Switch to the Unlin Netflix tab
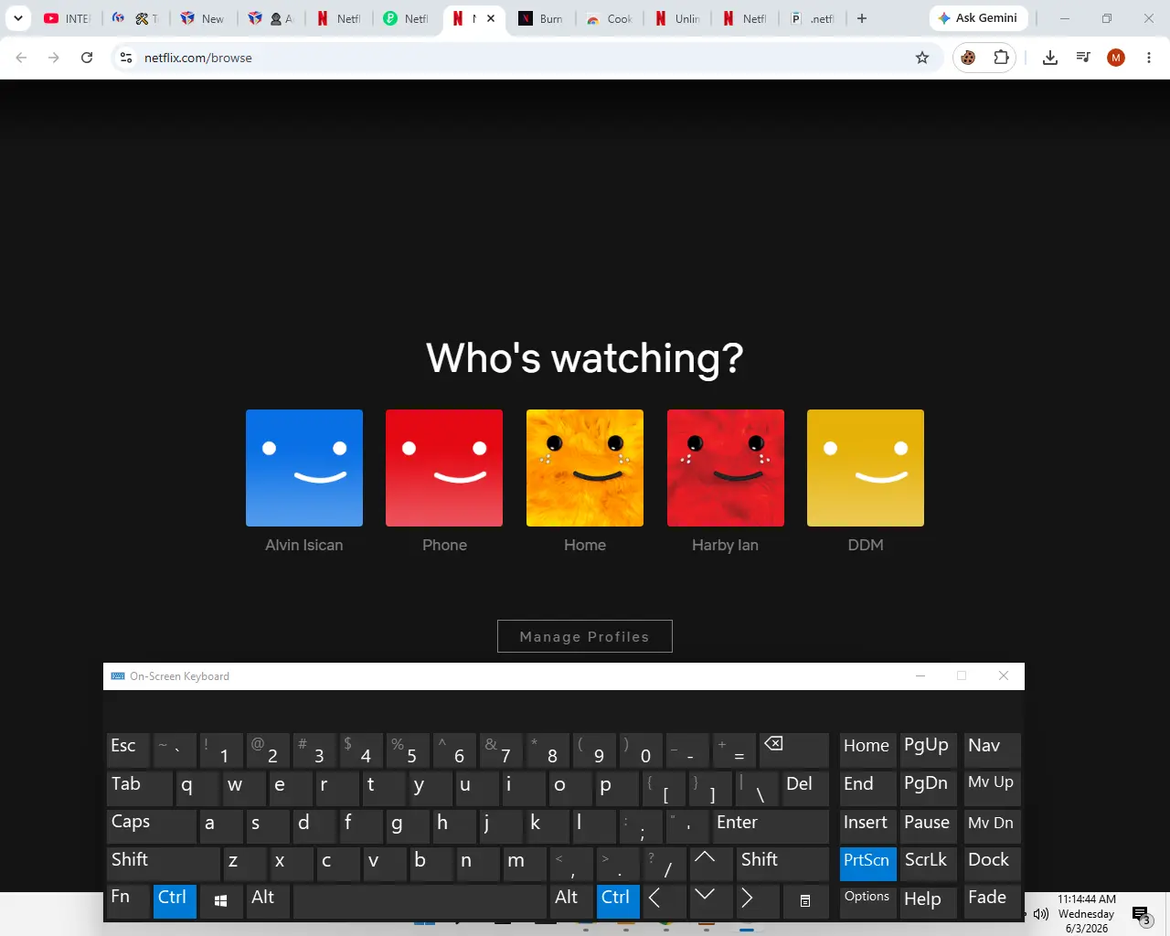The image size is (1170, 936). (676, 18)
